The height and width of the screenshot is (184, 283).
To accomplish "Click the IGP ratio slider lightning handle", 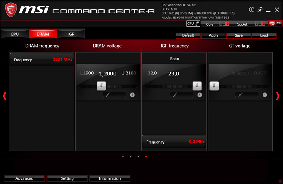I will (197, 86).
